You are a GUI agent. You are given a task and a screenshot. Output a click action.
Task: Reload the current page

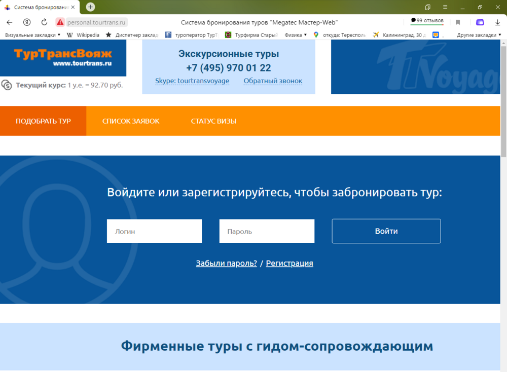click(44, 22)
